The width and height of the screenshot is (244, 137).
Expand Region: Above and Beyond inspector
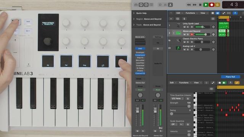tap(134, 19)
